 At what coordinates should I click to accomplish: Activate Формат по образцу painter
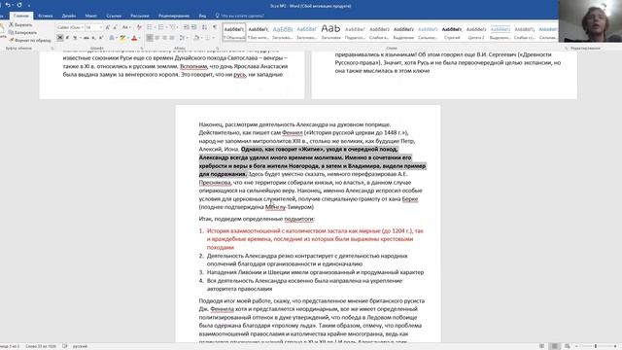(x=30, y=40)
